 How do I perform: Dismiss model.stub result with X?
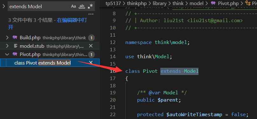click(x=91, y=46)
